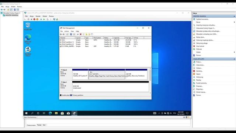Image resolution: width=236 pixels, height=133 pixels.
Task: Open the Recycle Bin desktop icon
Action: [x=28, y=26]
